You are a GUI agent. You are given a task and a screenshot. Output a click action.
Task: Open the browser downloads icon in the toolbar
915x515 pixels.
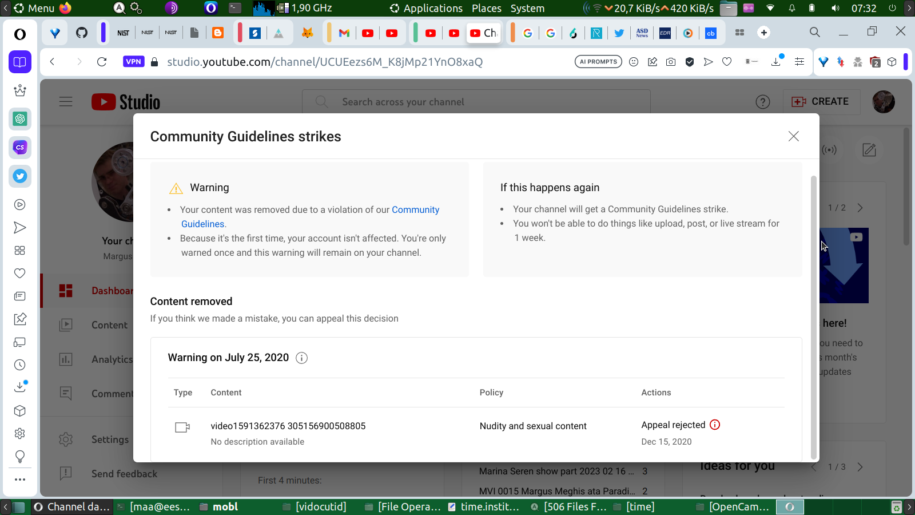[x=776, y=62]
